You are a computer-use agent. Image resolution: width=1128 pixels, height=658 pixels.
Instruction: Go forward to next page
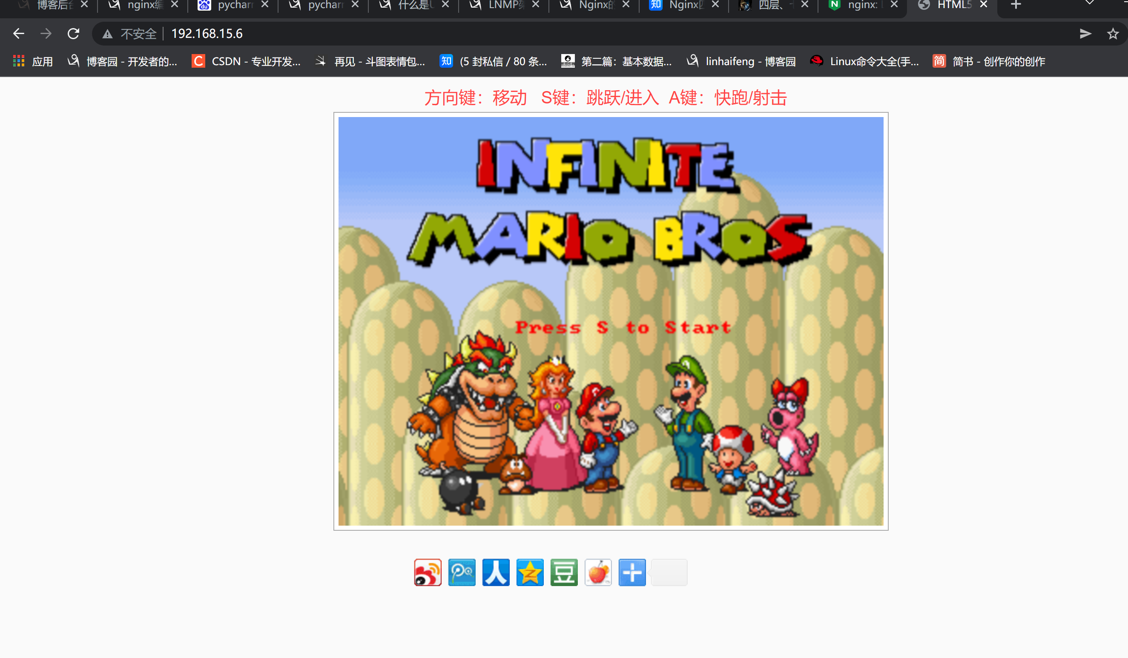click(46, 34)
